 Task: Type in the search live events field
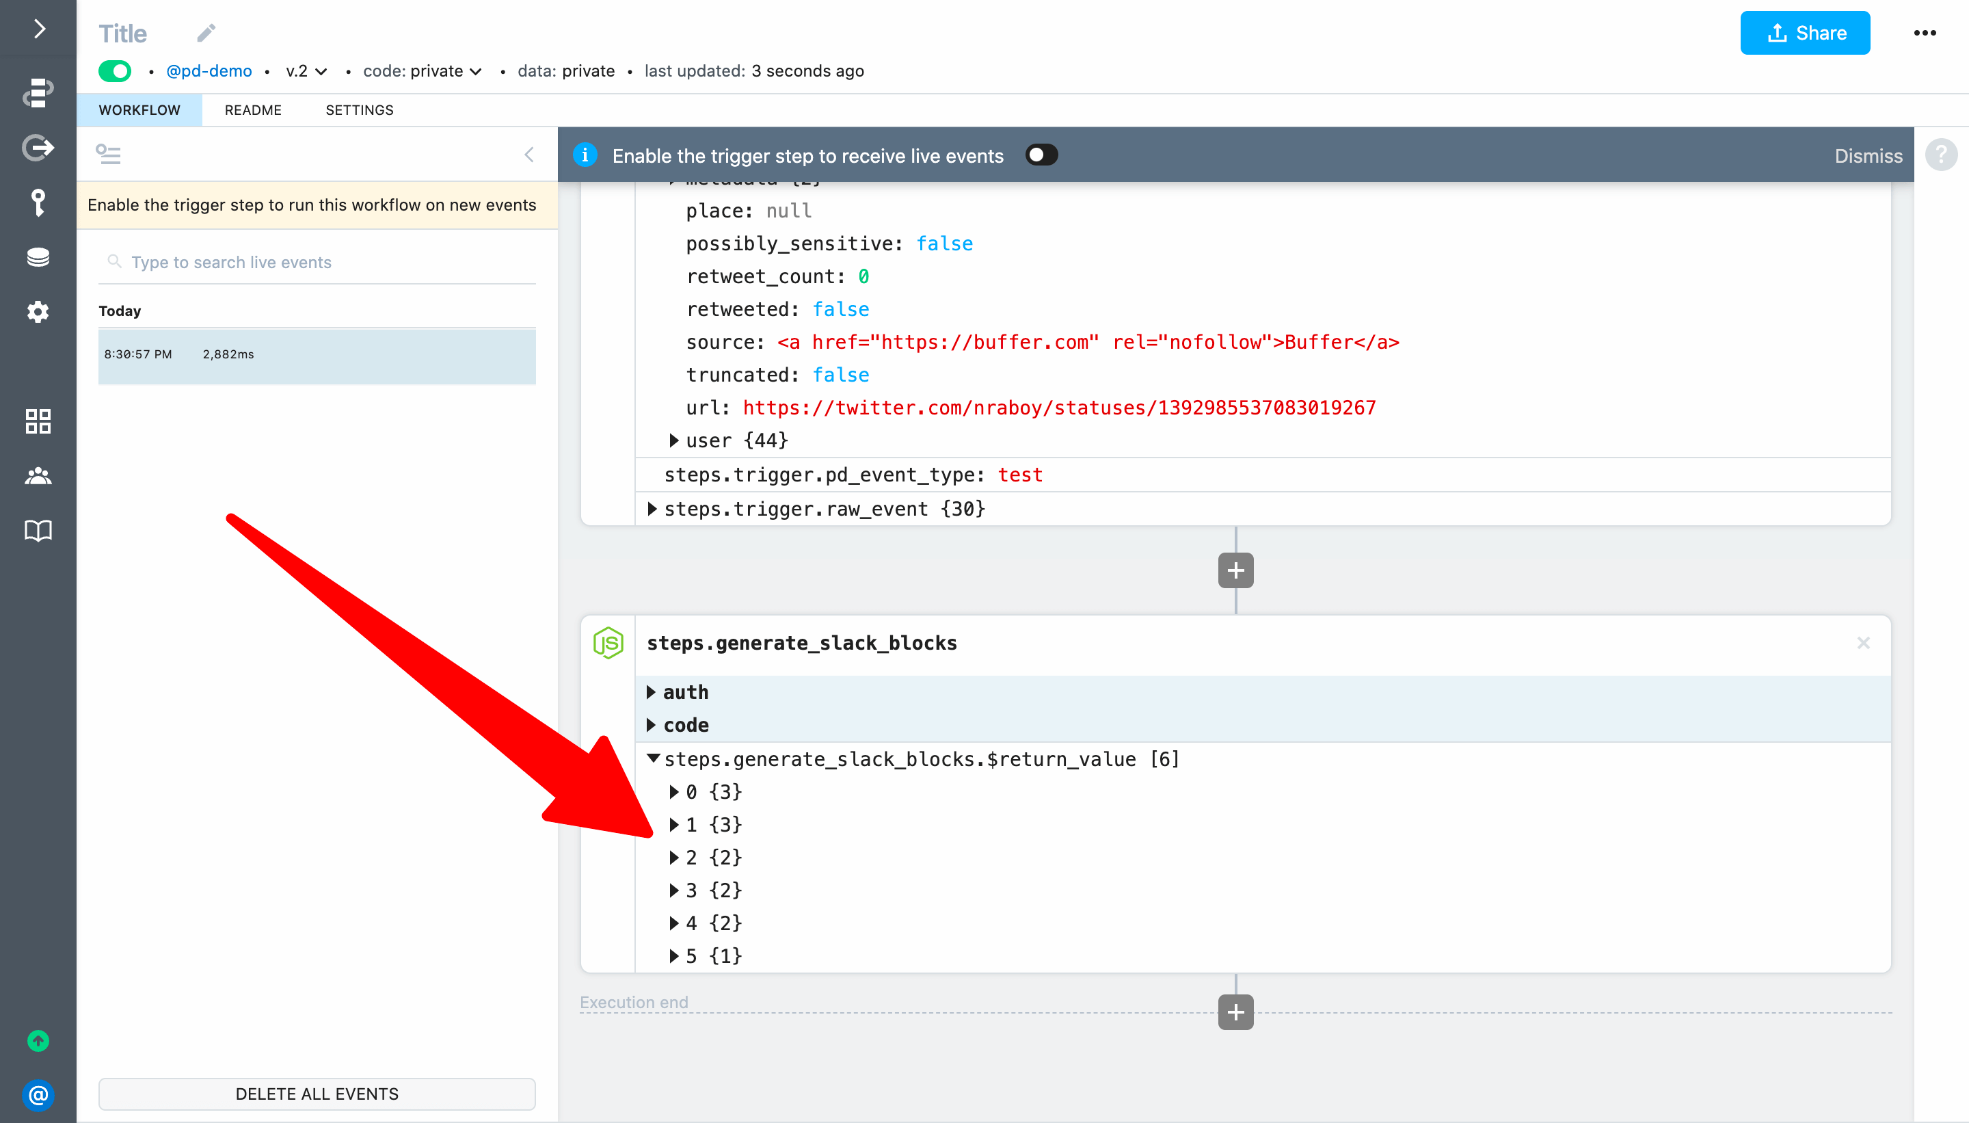[x=317, y=263]
